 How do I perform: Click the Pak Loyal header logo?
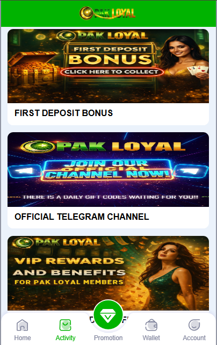pos(107,13)
